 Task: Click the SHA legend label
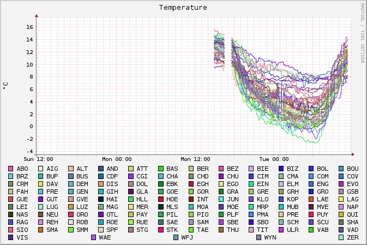pyautogui.click(x=353, y=222)
